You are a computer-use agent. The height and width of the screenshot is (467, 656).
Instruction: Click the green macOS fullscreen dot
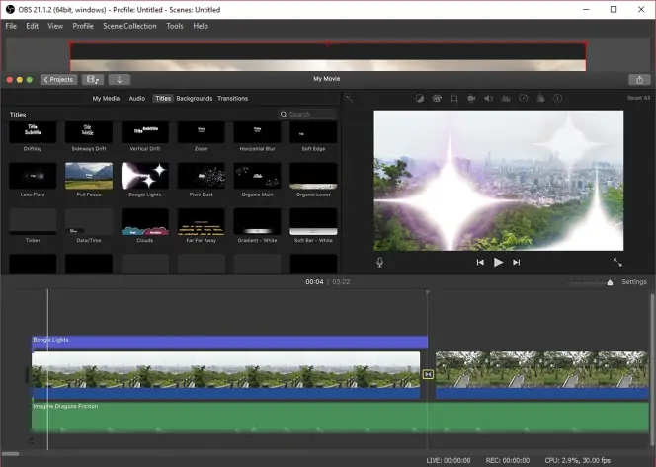coord(30,79)
